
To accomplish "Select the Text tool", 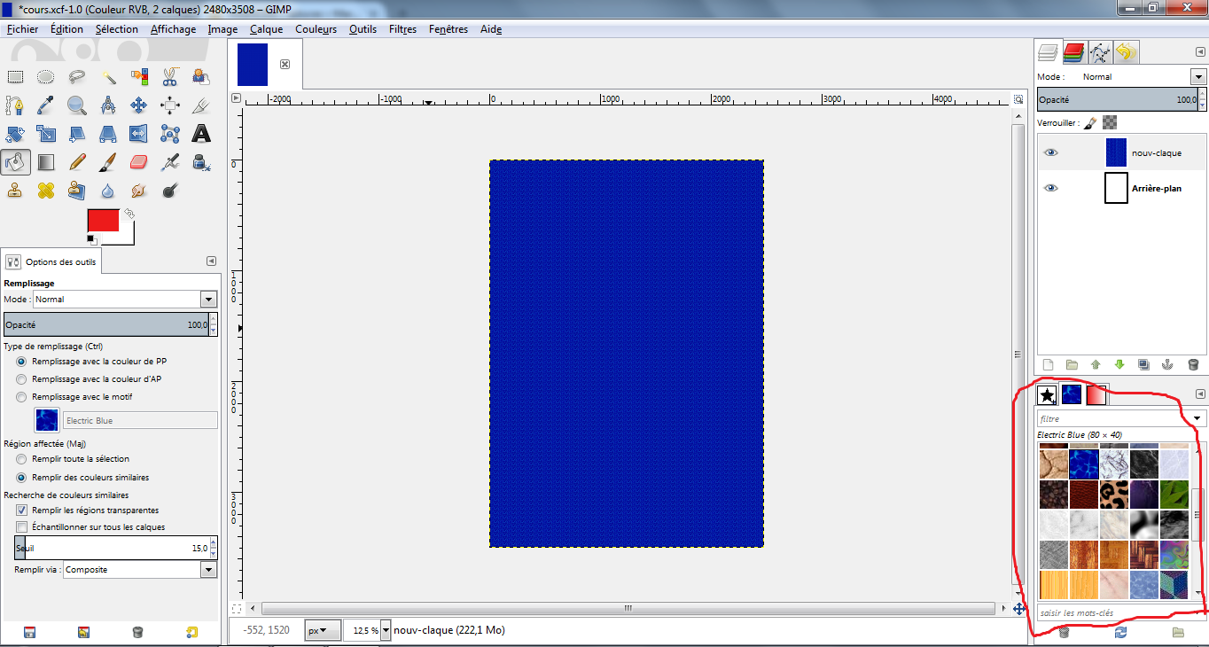I will [201, 134].
